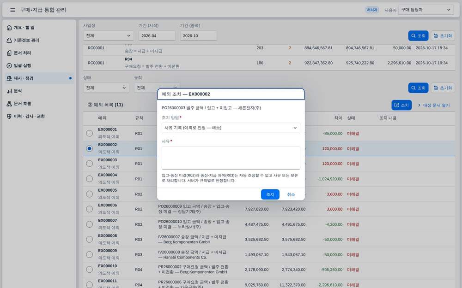Click the chevron icon beside 대상 문서 열기
Viewport: 462px width, 288px height.
419,105
